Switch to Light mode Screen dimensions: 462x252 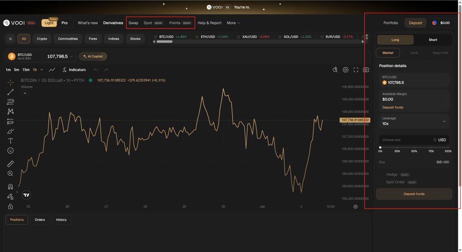49,23
